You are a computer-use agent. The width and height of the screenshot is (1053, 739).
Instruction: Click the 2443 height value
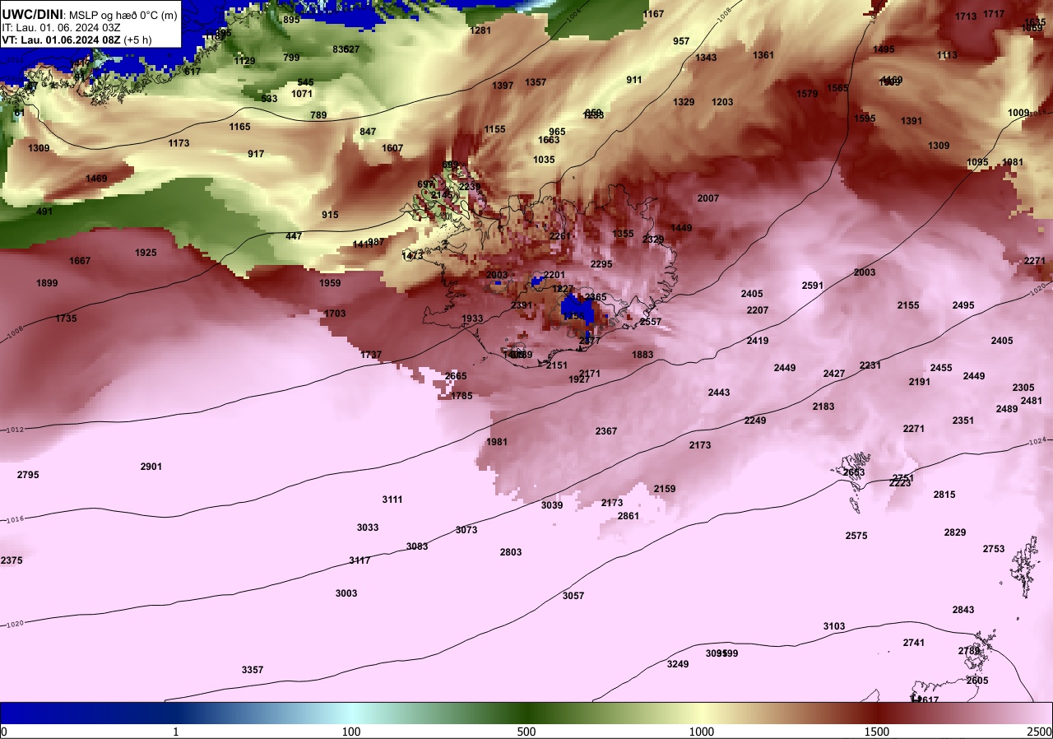pos(719,393)
